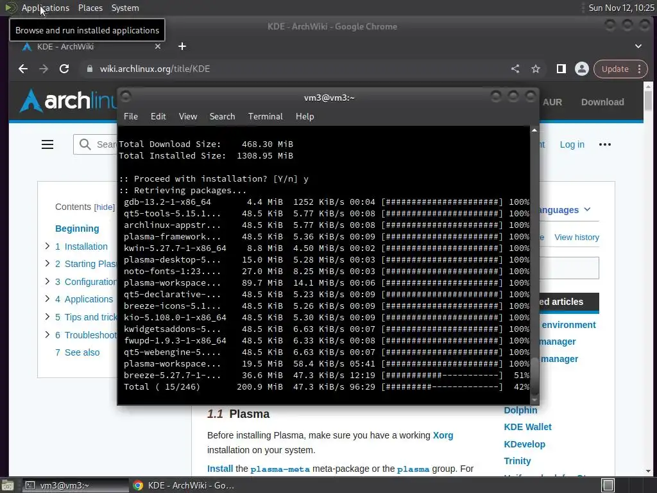Open the Download link in Arch header
This screenshot has width=657, height=493.
pyautogui.click(x=602, y=102)
